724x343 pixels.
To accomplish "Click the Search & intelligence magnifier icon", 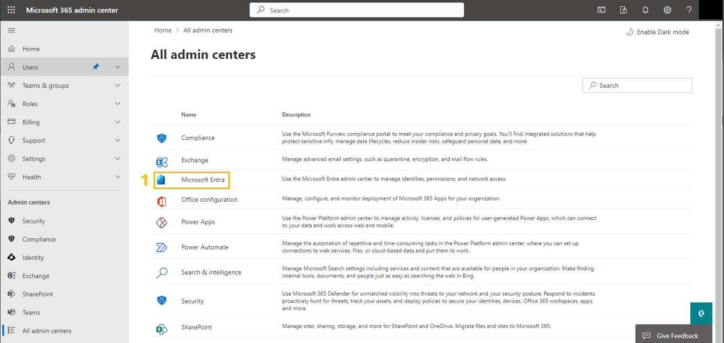I will coord(161,272).
